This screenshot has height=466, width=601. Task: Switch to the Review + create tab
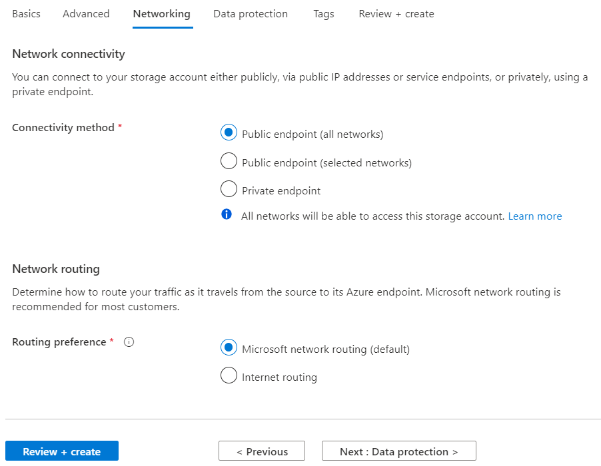pos(396,14)
